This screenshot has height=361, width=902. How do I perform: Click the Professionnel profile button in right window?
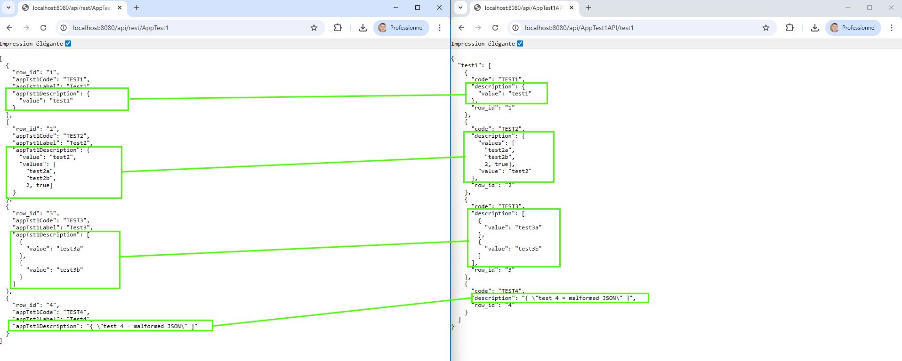pos(853,28)
